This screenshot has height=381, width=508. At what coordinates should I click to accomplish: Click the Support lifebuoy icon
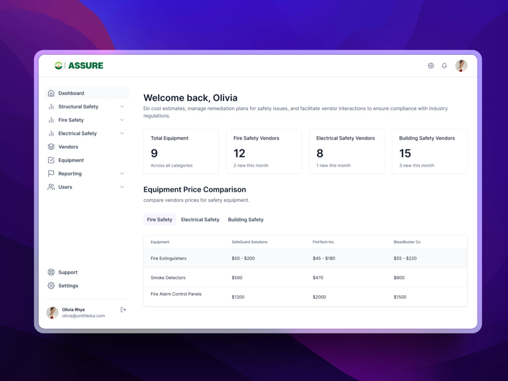[51, 272]
